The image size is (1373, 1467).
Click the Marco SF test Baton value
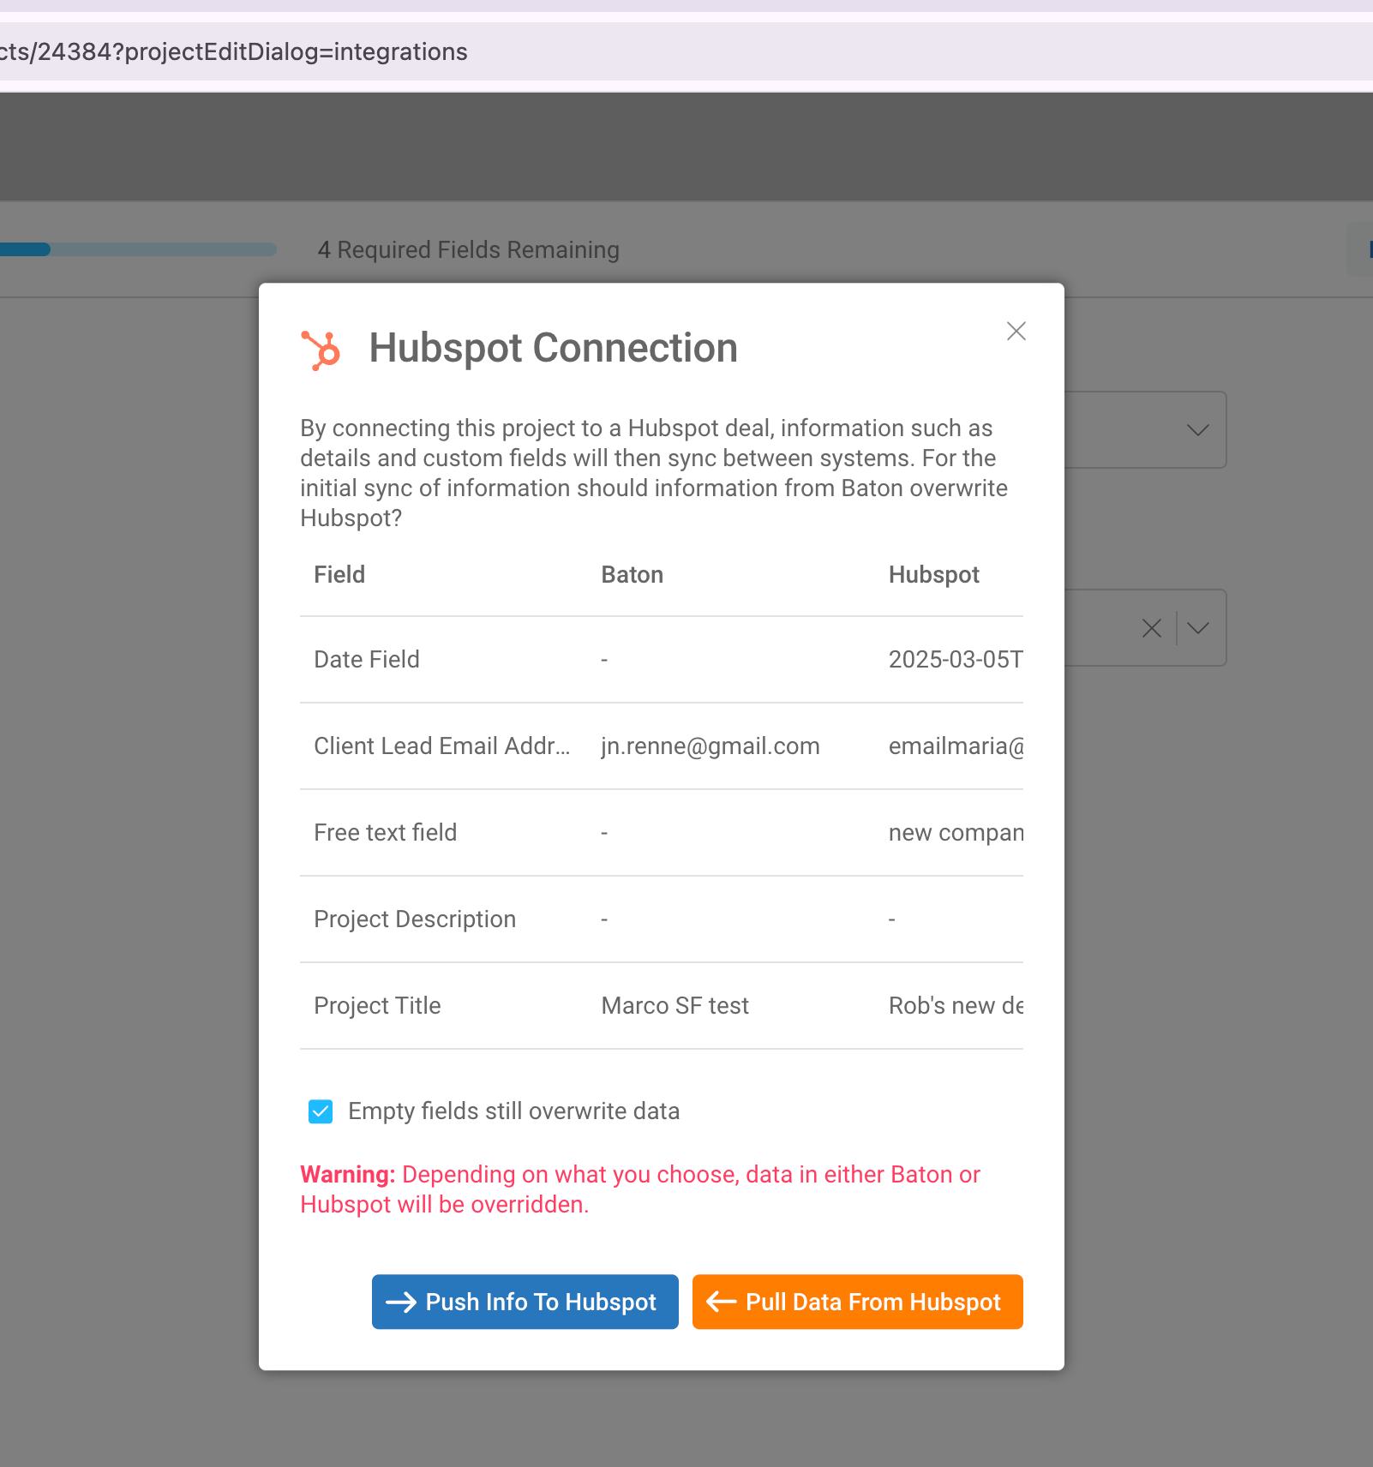[x=675, y=1005]
